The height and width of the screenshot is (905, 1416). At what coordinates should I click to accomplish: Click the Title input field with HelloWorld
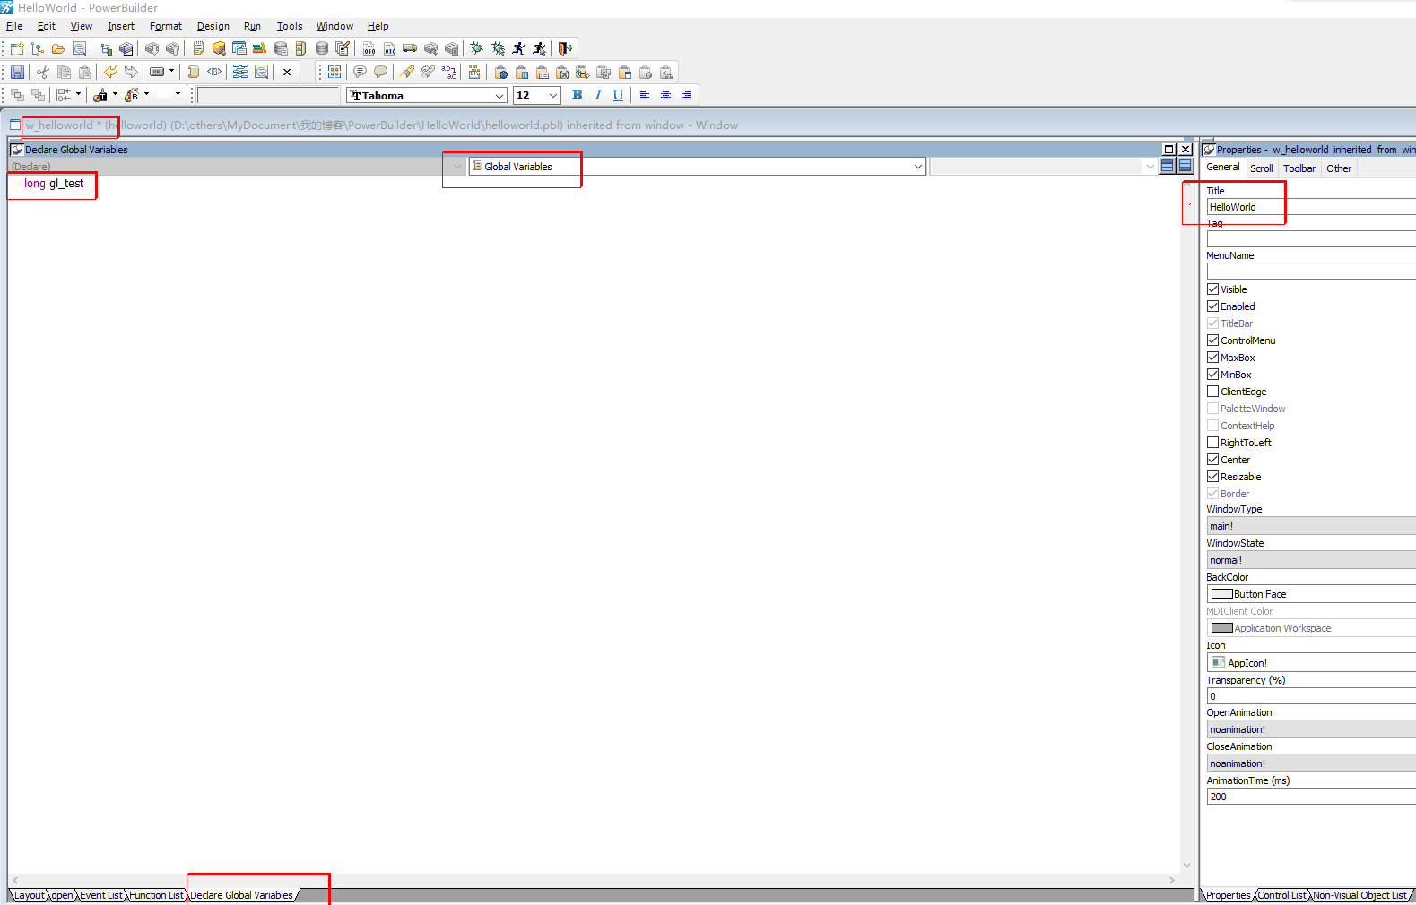pos(1311,207)
